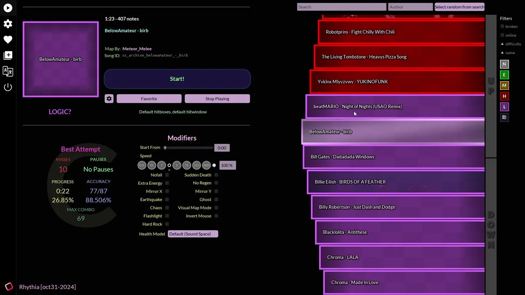The width and height of the screenshot is (525, 295).
Task: Filter by green E difficulty badge
Action: 504,75
